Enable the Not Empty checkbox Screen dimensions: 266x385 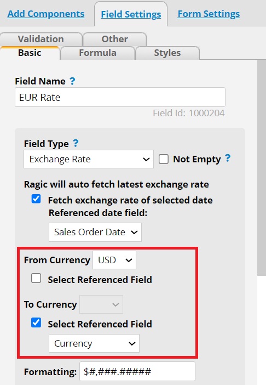pyautogui.click(x=163, y=159)
